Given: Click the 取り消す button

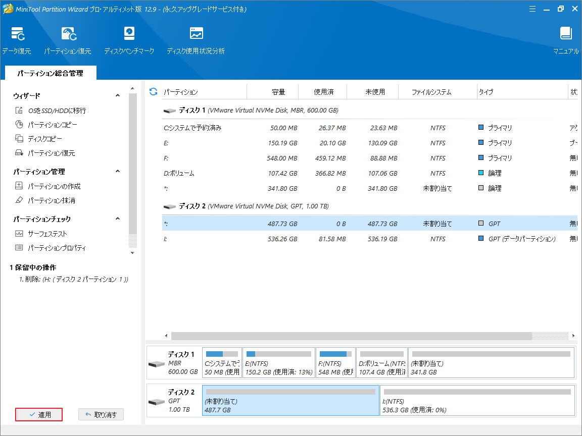Looking at the screenshot, I should click(x=101, y=414).
